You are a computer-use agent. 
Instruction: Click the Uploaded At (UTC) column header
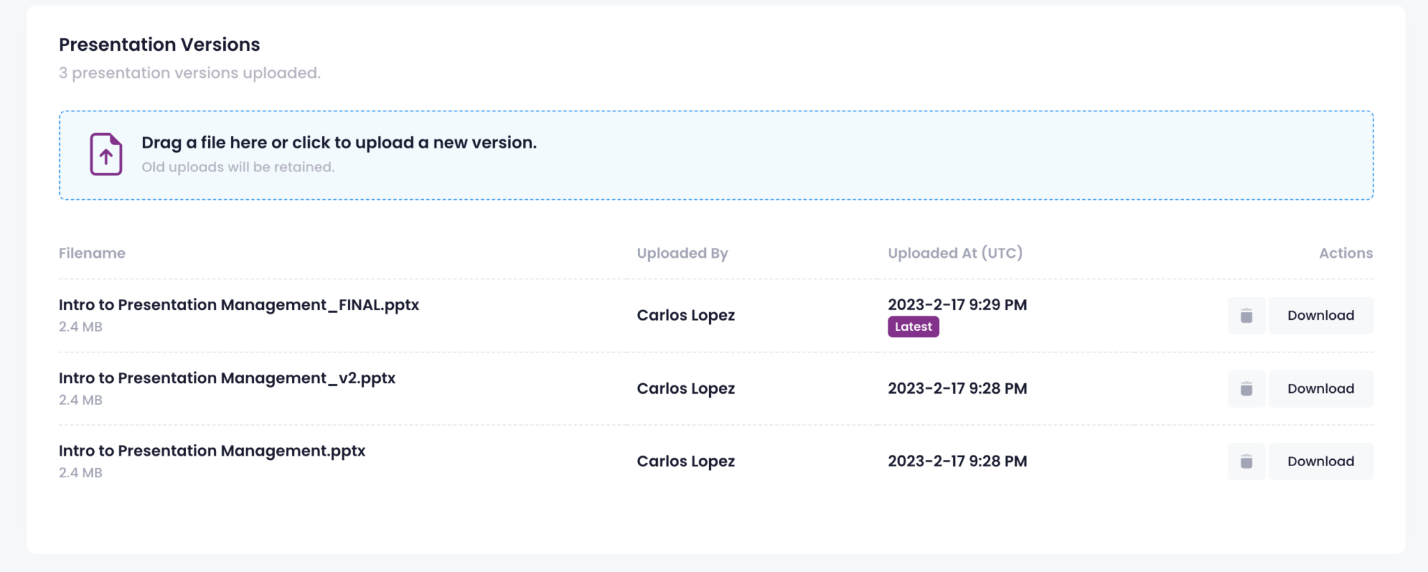(955, 254)
